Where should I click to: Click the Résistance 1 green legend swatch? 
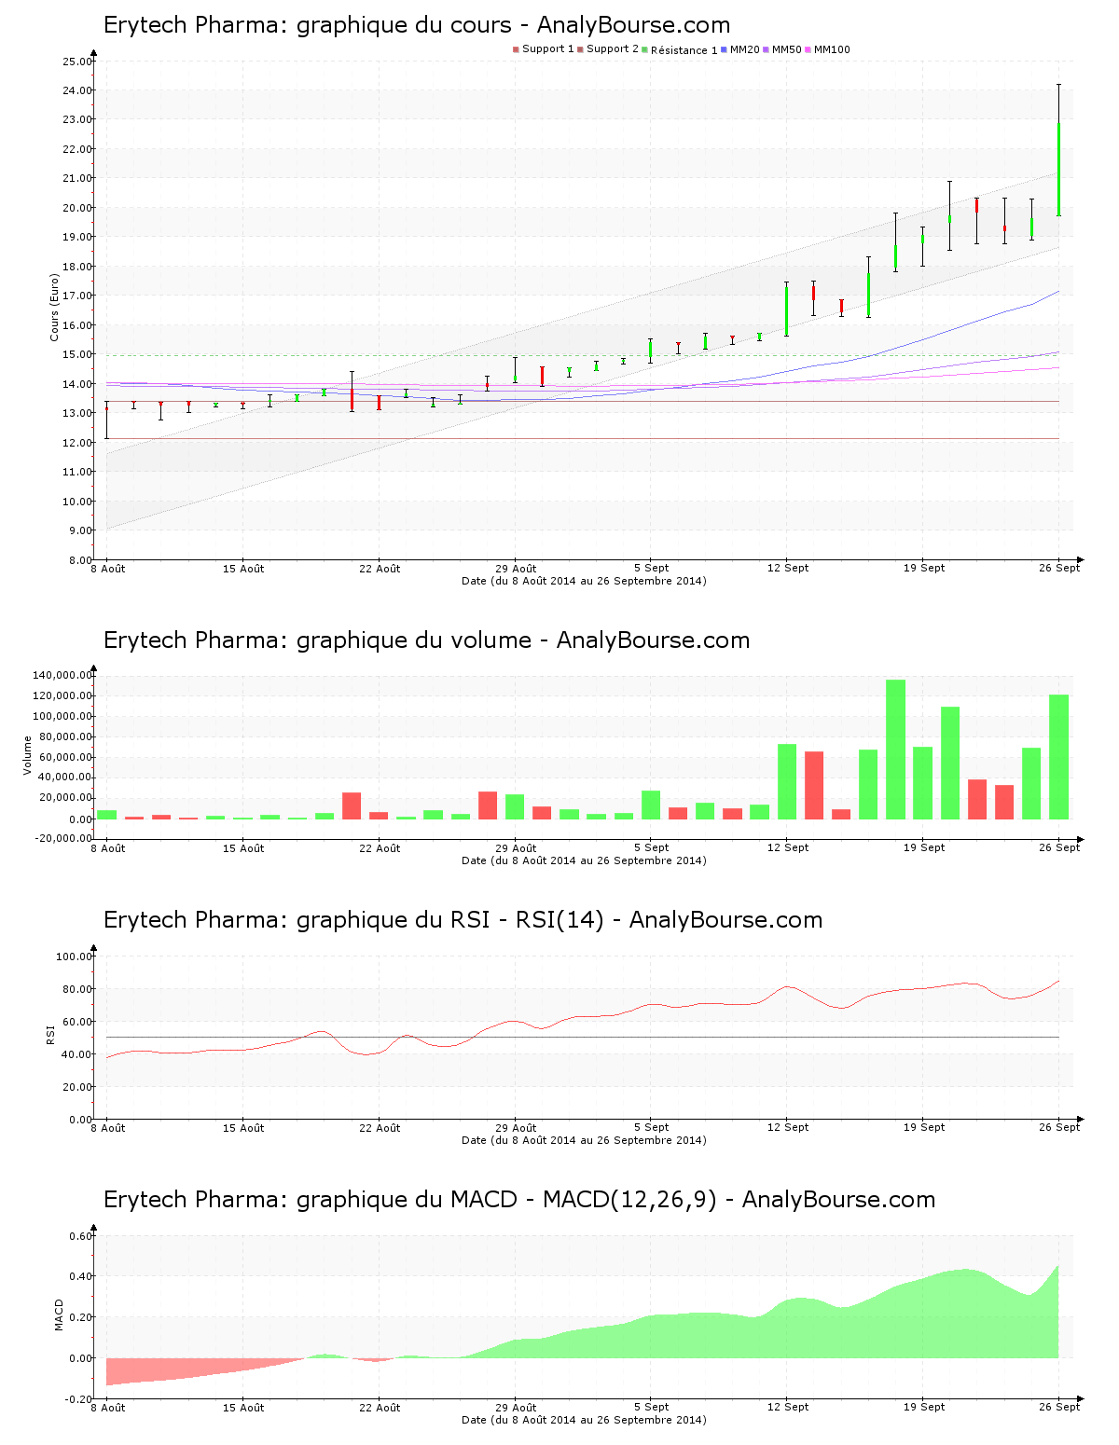[x=644, y=49]
